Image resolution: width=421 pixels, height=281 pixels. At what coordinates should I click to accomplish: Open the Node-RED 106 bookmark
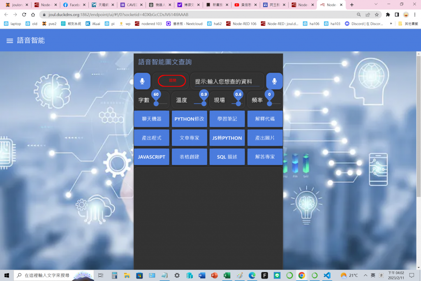[x=241, y=23]
